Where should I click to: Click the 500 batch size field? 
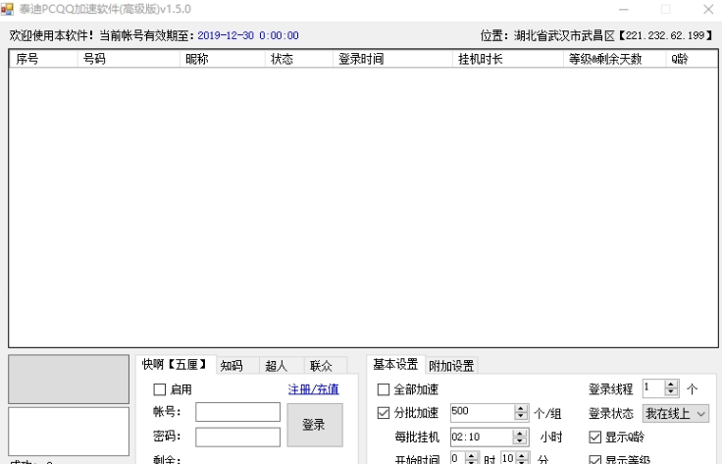tap(482, 412)
